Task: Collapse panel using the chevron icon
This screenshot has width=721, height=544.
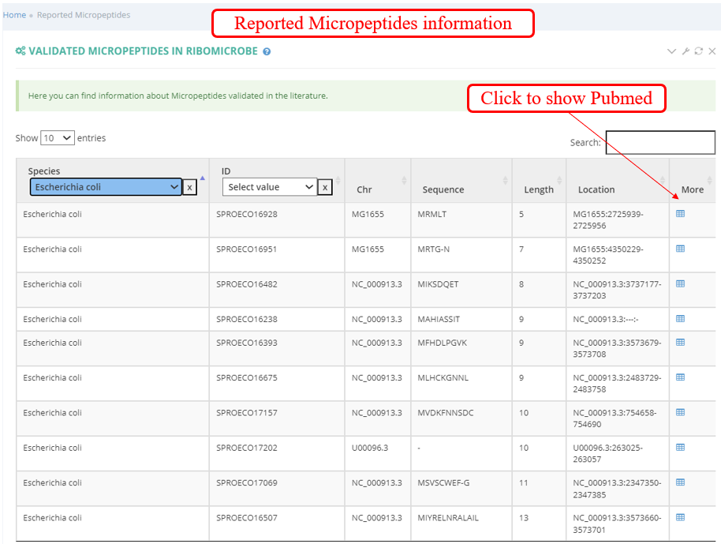Action: point(671,51)
